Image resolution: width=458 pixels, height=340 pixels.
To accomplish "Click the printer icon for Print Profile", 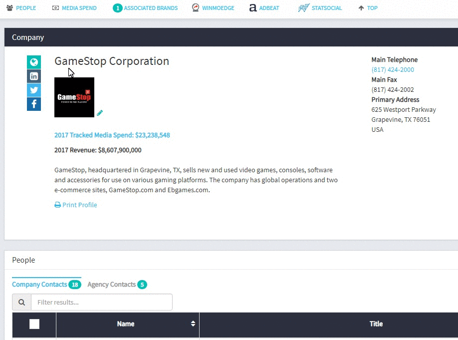I will click(57, 205).
